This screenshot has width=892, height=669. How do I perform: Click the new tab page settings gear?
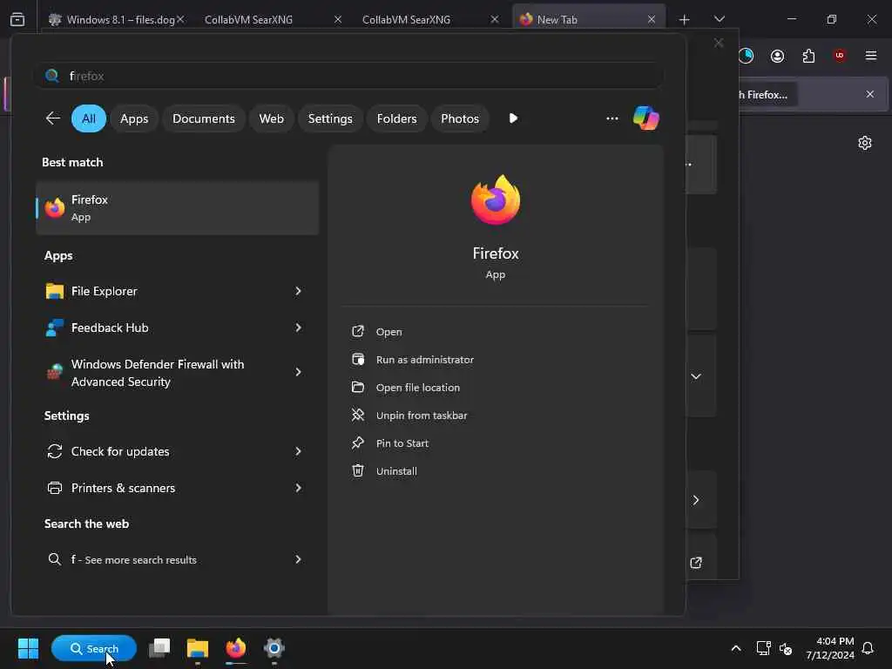pyautogui.click(x=865, y=143)
